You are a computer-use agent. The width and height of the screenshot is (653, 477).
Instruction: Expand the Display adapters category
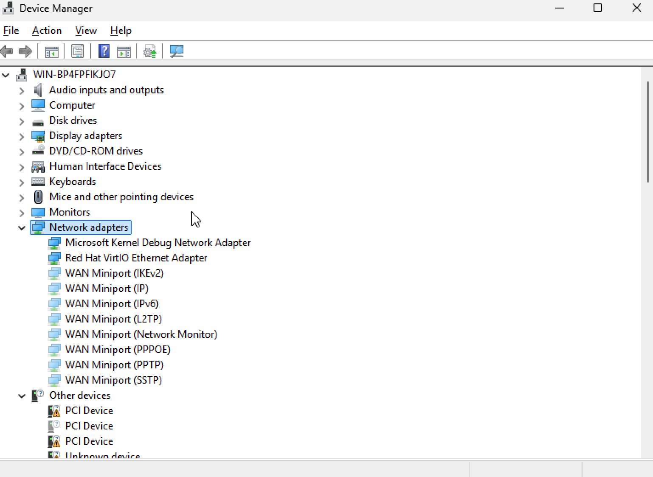point(22,136)
